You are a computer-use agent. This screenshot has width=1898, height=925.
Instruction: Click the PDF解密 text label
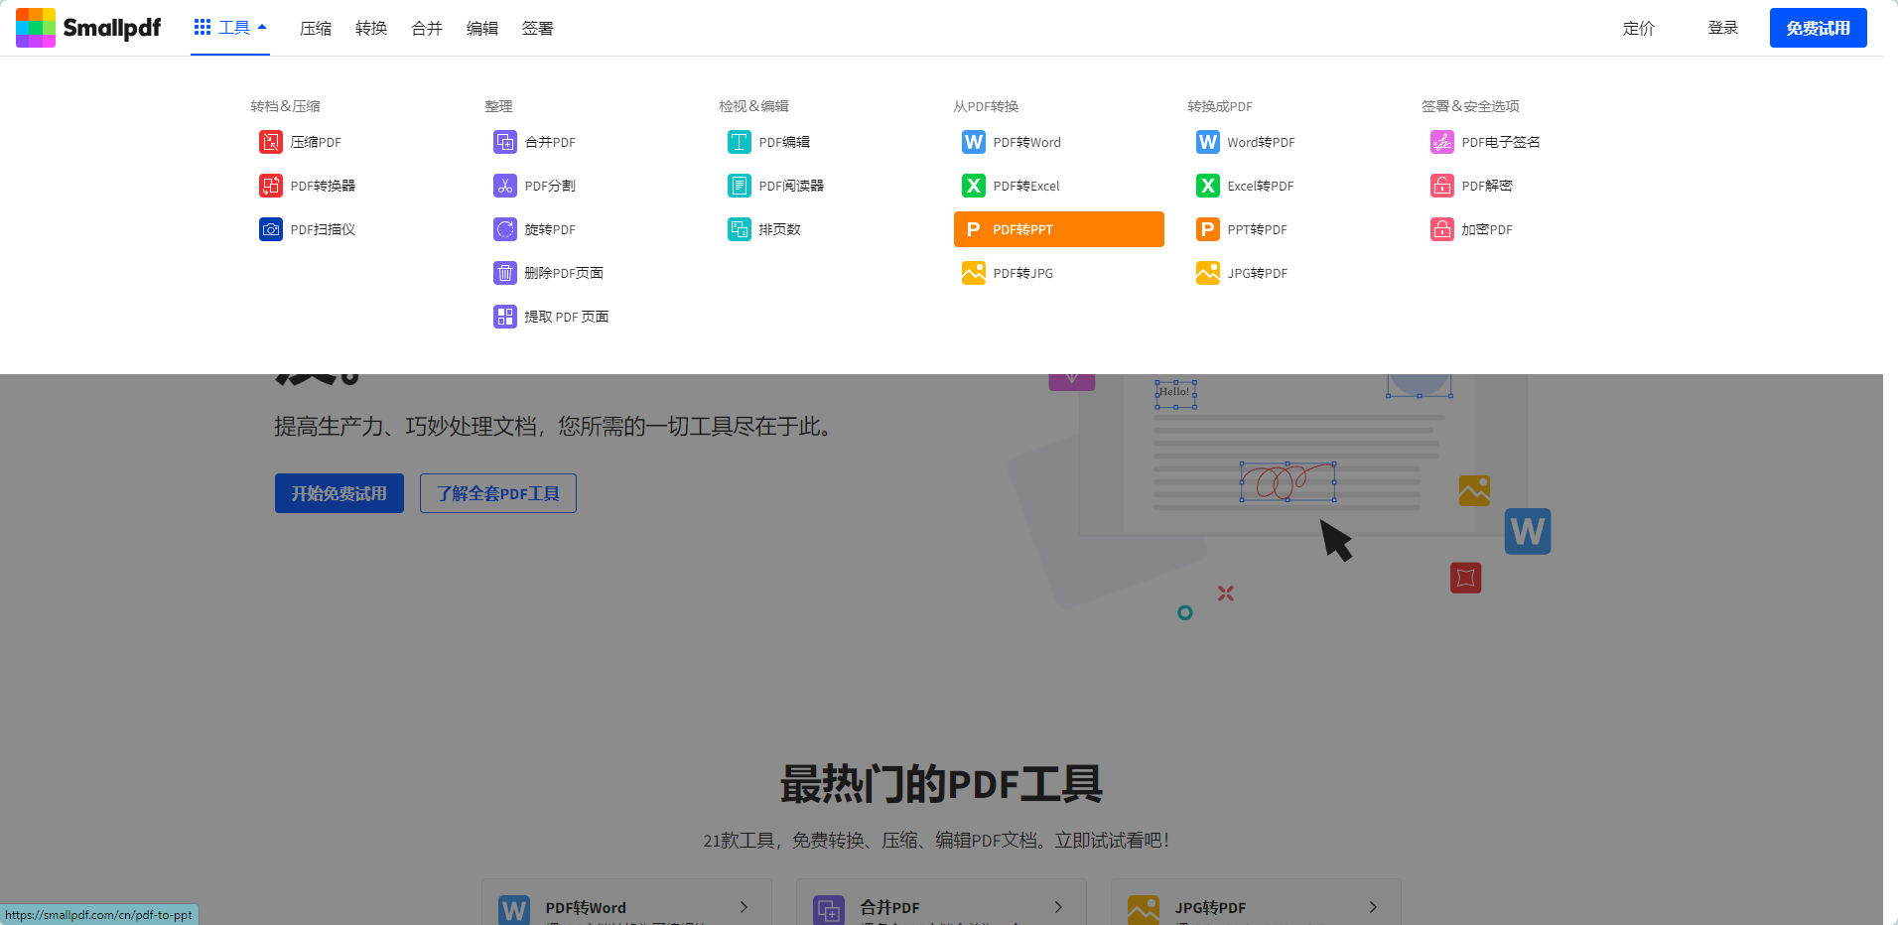click(x=1487, y=186)
